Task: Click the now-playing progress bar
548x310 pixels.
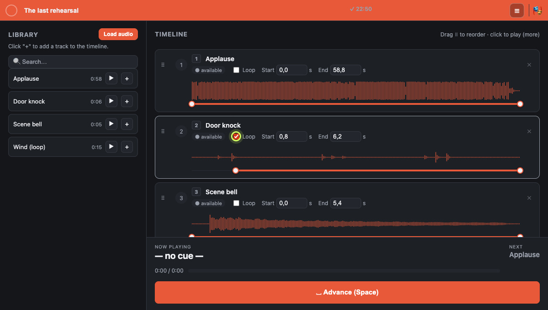Action: click(344, 271)
